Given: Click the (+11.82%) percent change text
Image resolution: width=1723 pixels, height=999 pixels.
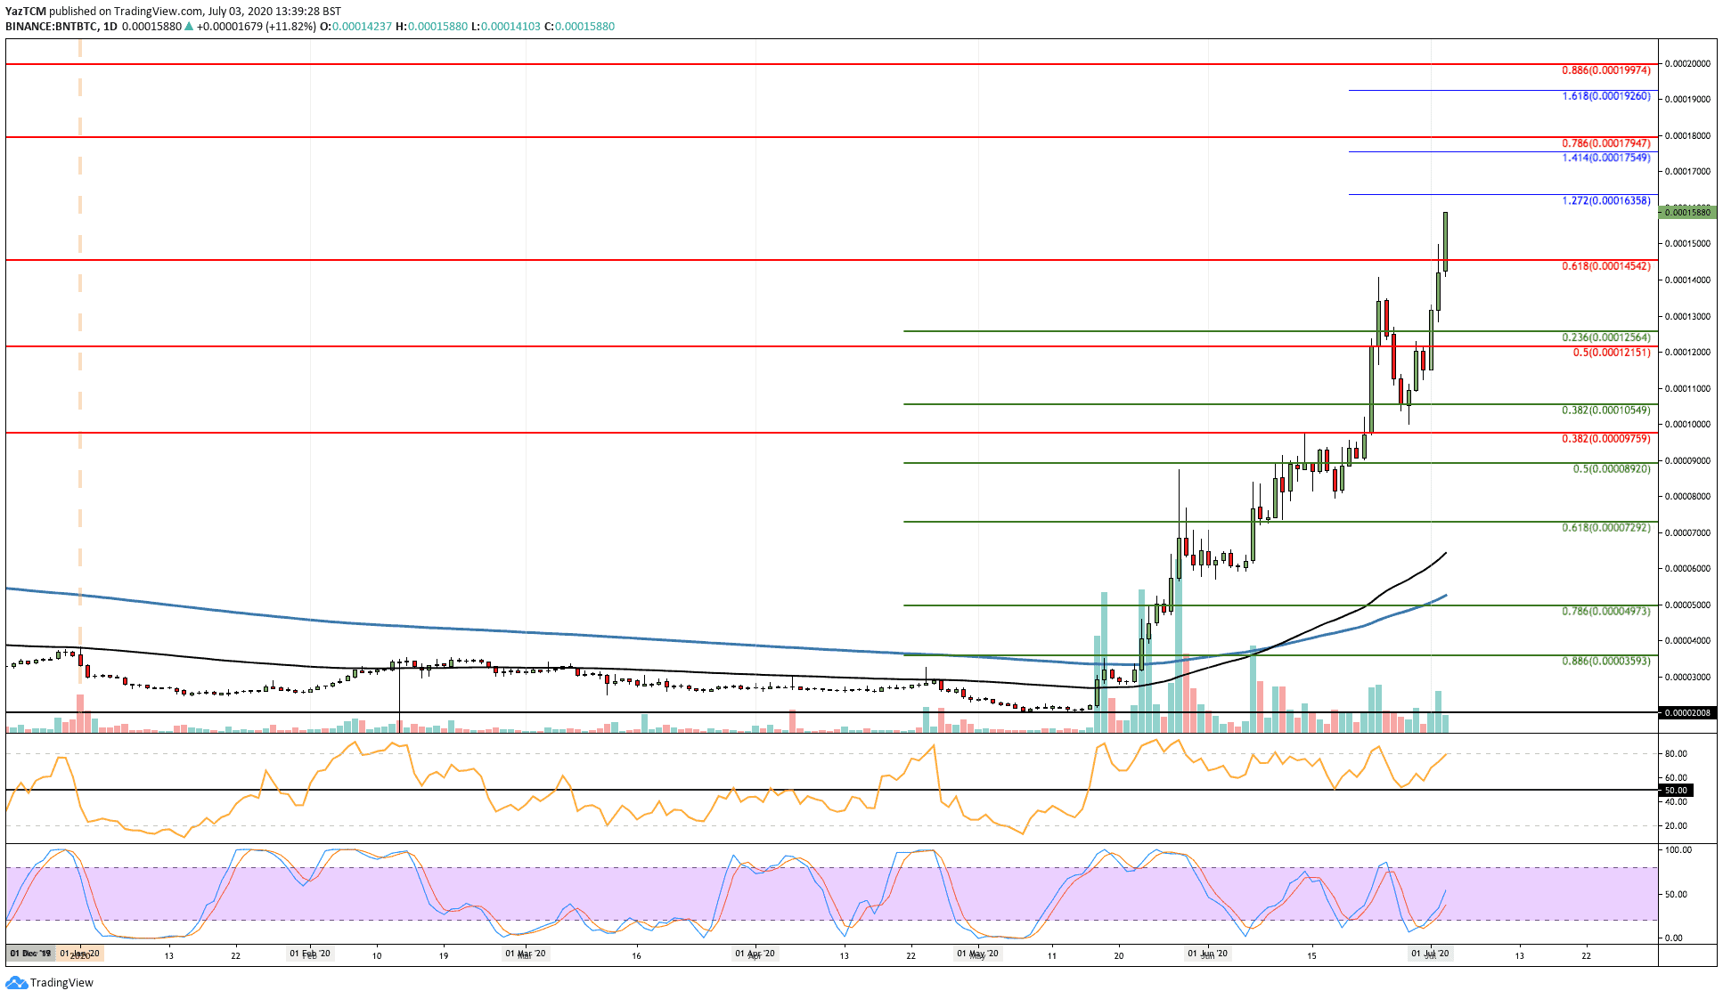Looking at the screenshot, I should [x=290, y=27].
